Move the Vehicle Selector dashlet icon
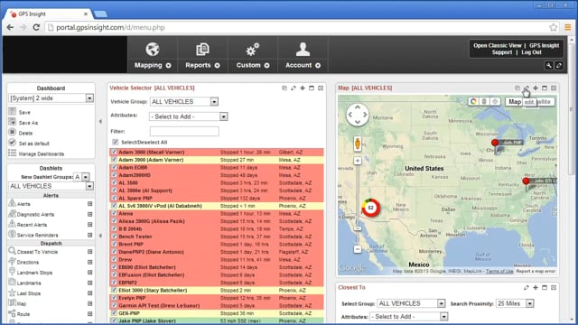 tap(303, 88)
